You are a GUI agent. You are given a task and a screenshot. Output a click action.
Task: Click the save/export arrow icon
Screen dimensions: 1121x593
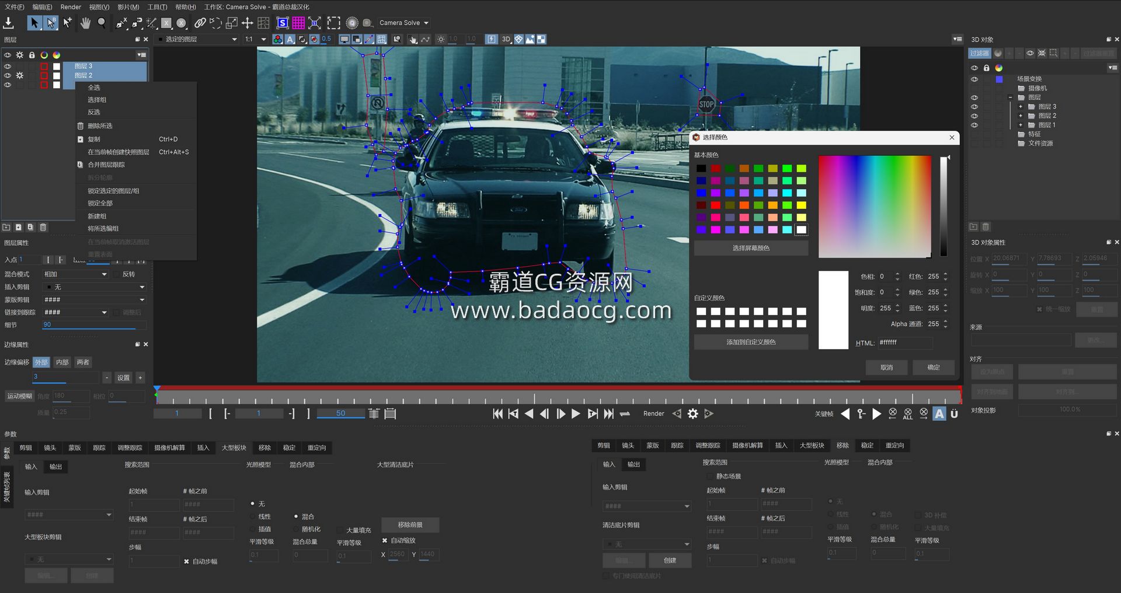[8, 23]
